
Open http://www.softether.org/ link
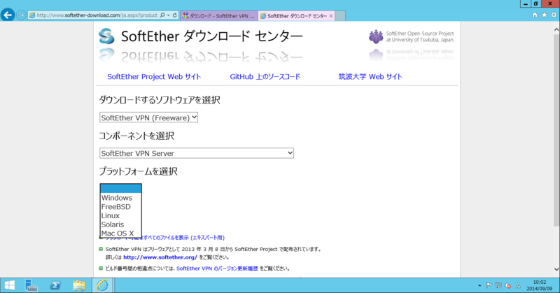tap(160, 257)
